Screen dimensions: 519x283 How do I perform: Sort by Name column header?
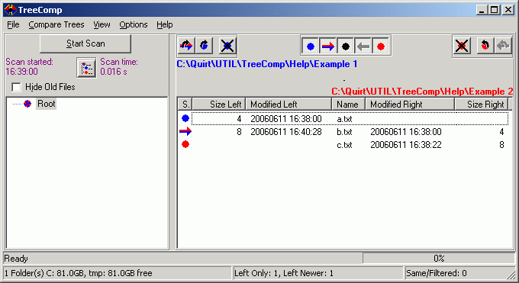point(348,105)
